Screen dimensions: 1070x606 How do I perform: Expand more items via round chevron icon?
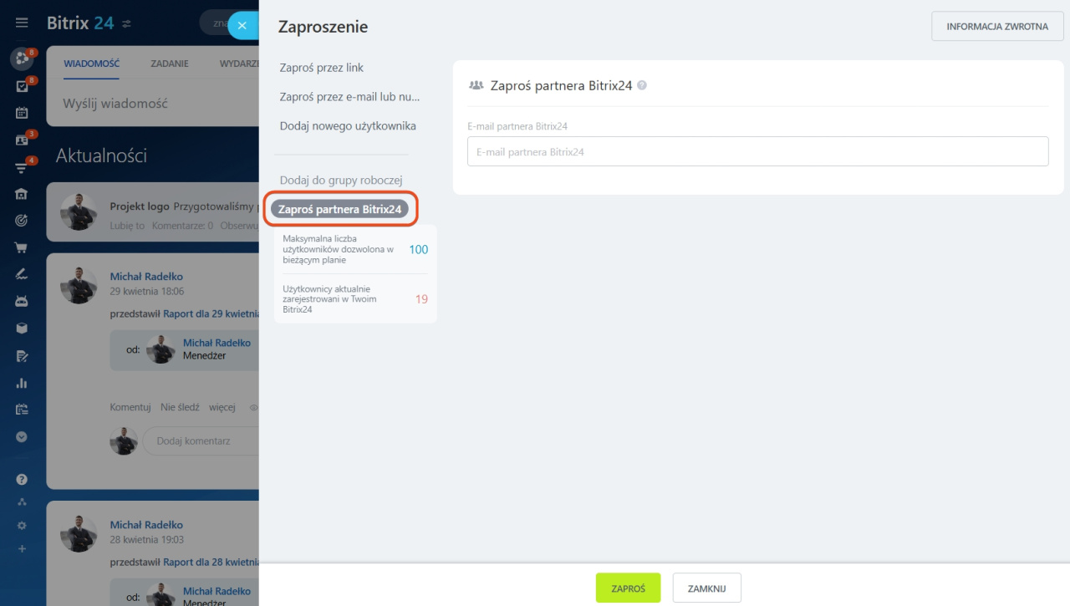[x=22, y=436]
